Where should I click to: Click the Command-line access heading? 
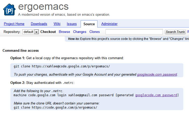coord(21,50)
